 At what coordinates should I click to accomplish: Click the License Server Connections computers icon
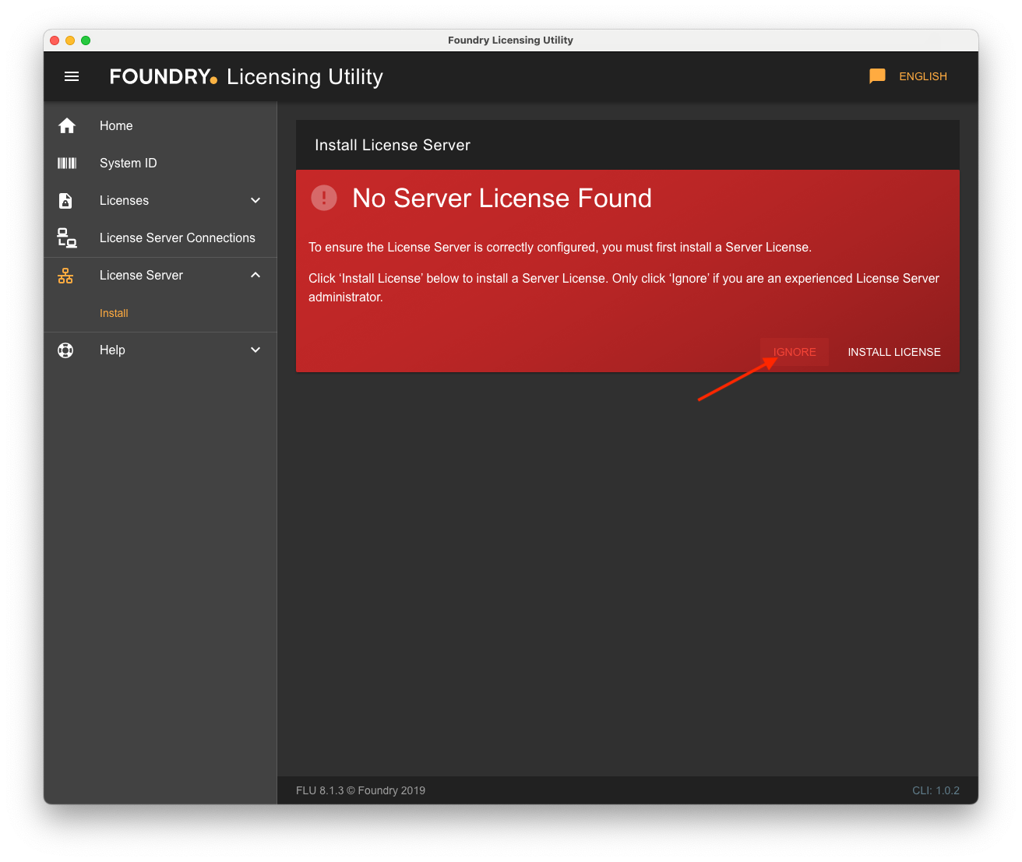(67, 237)
